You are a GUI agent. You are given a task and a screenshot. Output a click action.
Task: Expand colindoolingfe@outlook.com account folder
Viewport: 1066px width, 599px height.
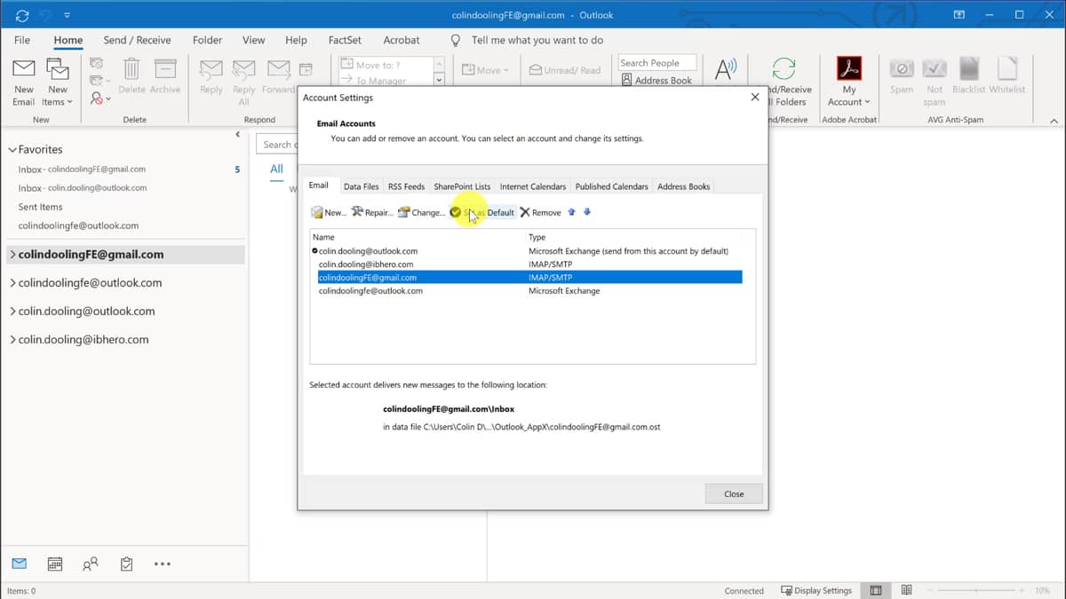12,283
